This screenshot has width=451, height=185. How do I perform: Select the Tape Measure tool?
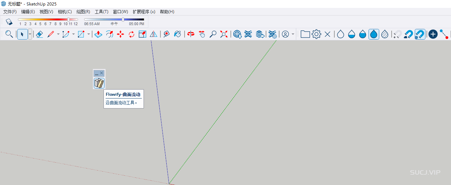167,34
